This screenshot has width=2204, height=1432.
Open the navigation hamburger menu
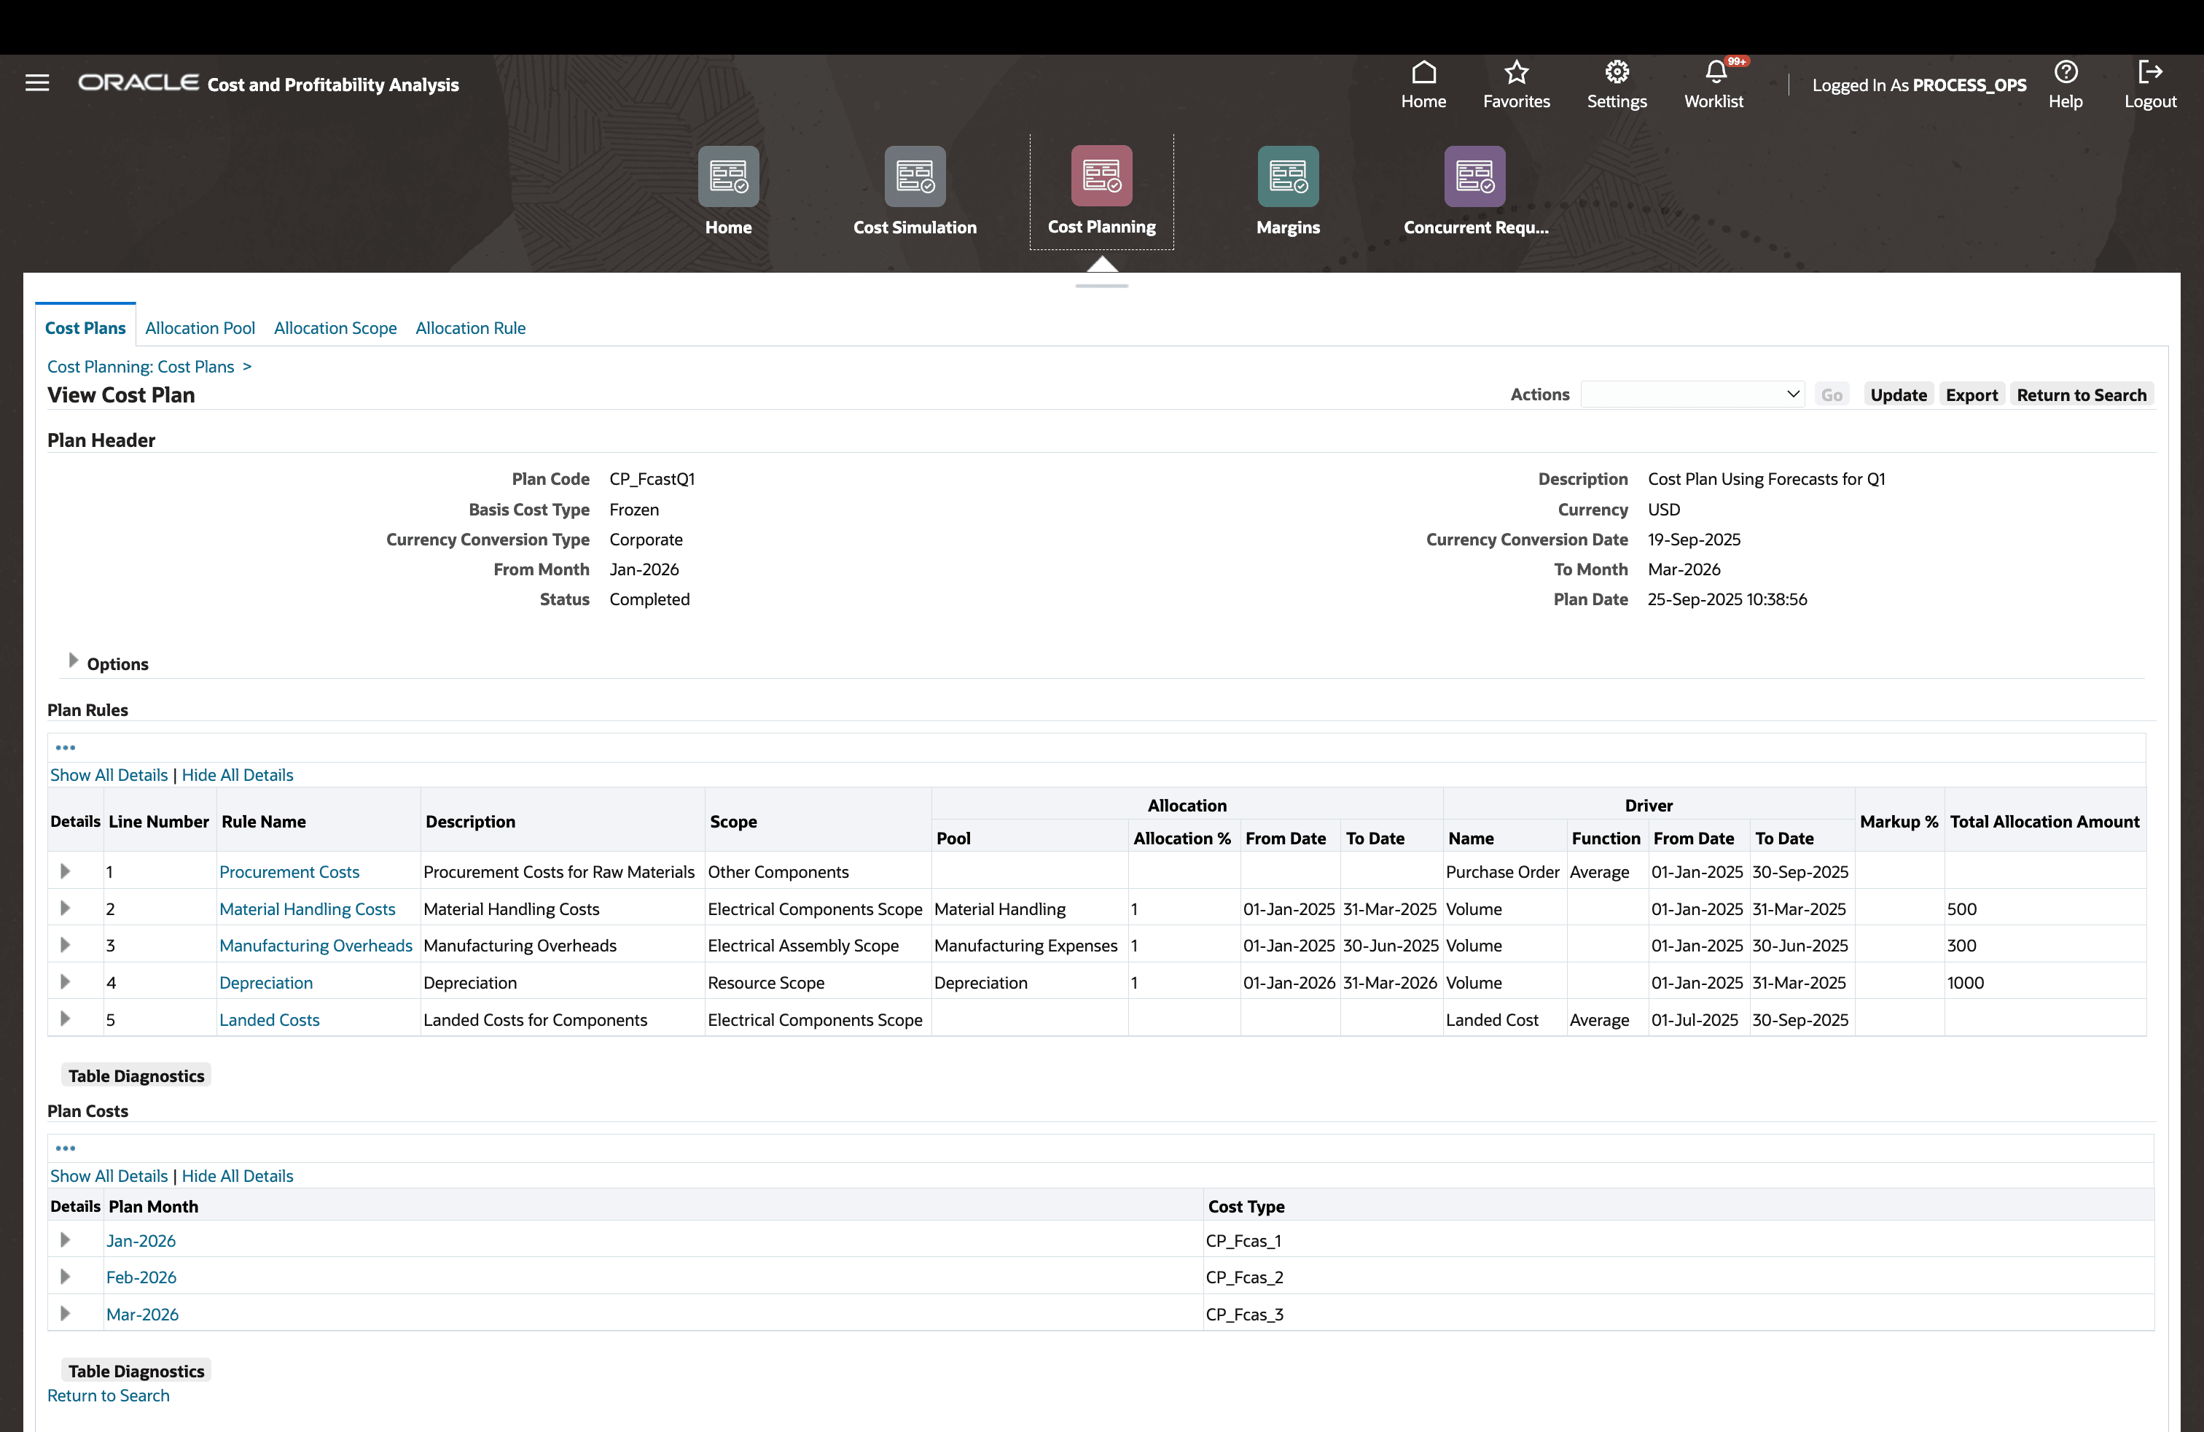pyautogui.click(x=37, y=82)
